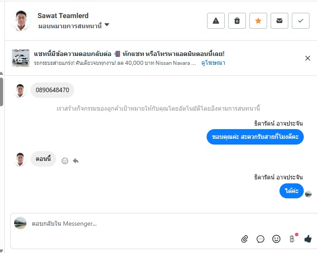Click the baht payment icon
The height and width of the screenshot is (253, 317).
coord(292,239)
